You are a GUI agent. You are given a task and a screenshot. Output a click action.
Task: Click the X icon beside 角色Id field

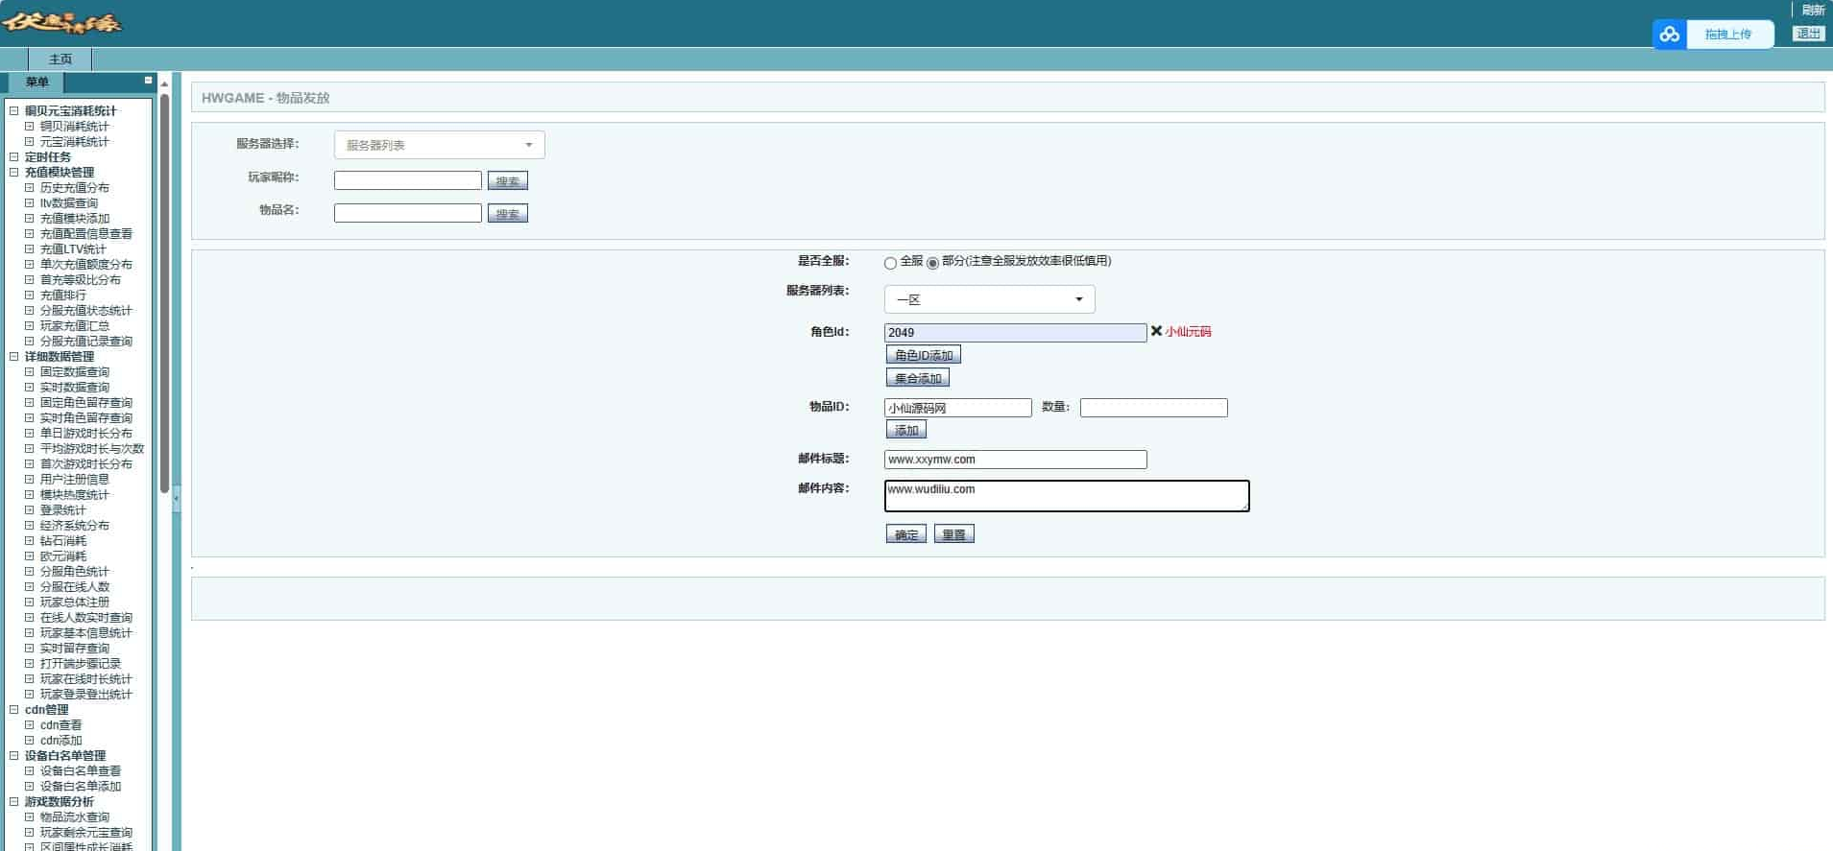click(1156, 331)
